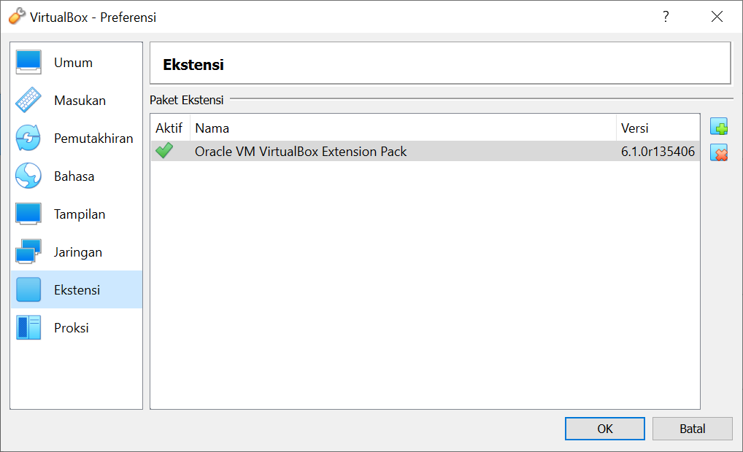This screenshot has width=743, height=452.
Task: Select the Tampilan display icon
Action: point(28,214)
